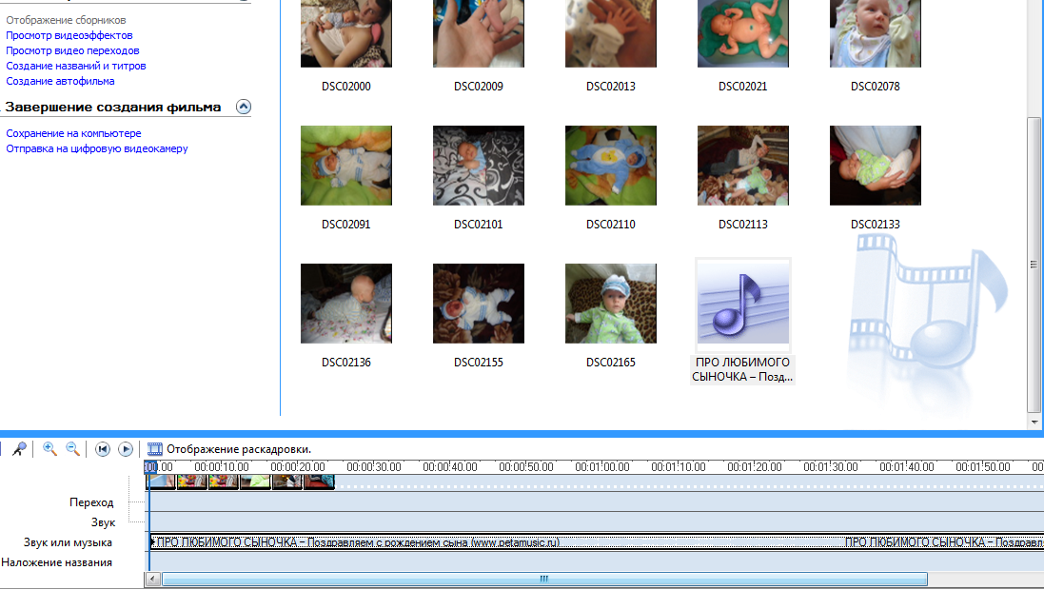Select the DSC02078 photo thumbnail
The image size is (1044, 590).
point(876,33)
